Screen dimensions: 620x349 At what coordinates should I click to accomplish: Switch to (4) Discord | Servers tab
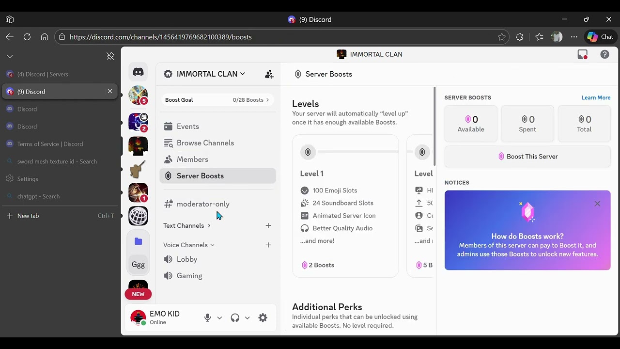click(59, 74)
